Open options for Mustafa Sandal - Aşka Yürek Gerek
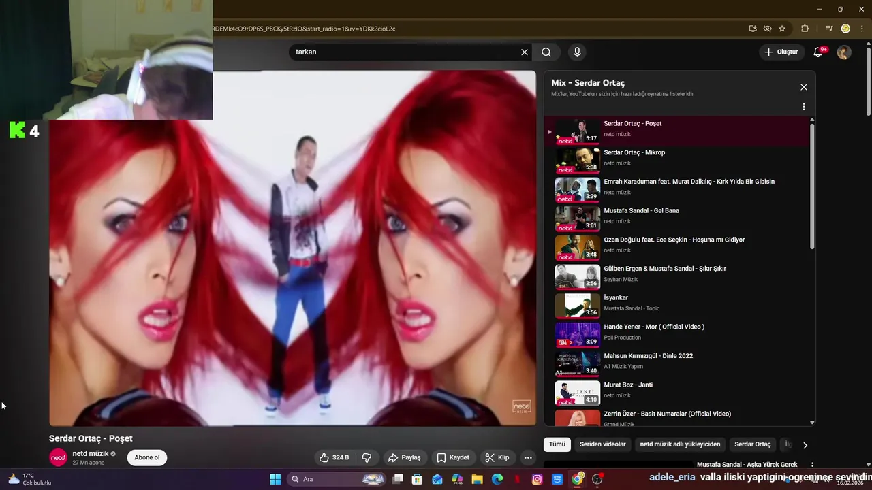 812,465
